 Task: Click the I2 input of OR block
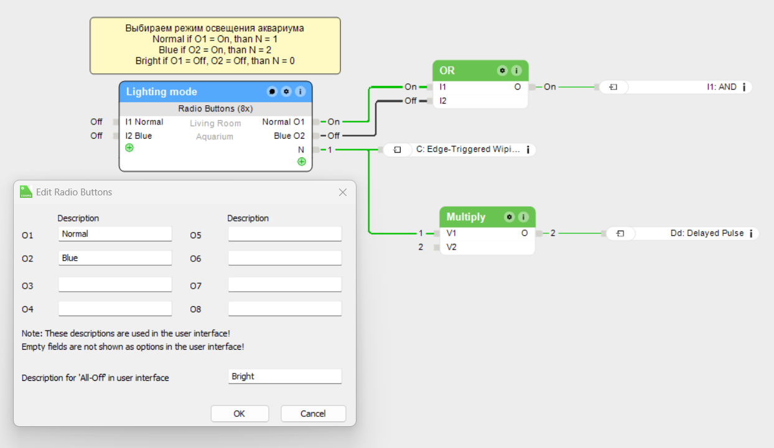[x=443, y=101]
